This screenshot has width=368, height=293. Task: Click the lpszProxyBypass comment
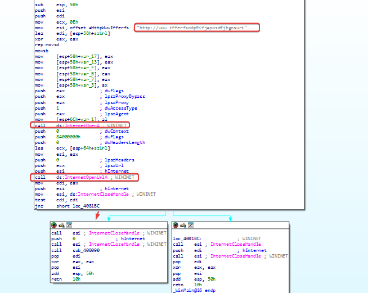[x=125, y=96]
